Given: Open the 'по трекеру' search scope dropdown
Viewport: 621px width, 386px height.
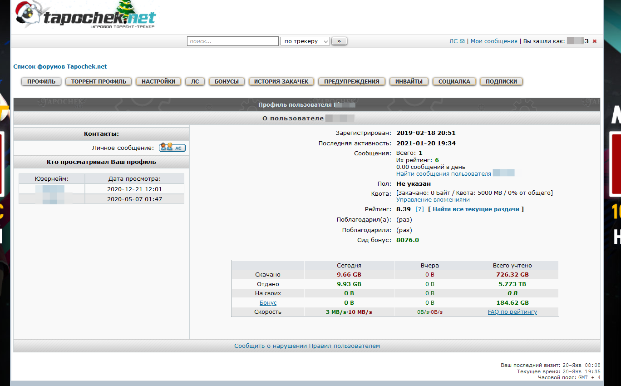Looking at the screenshot, I should click(305, 41).
